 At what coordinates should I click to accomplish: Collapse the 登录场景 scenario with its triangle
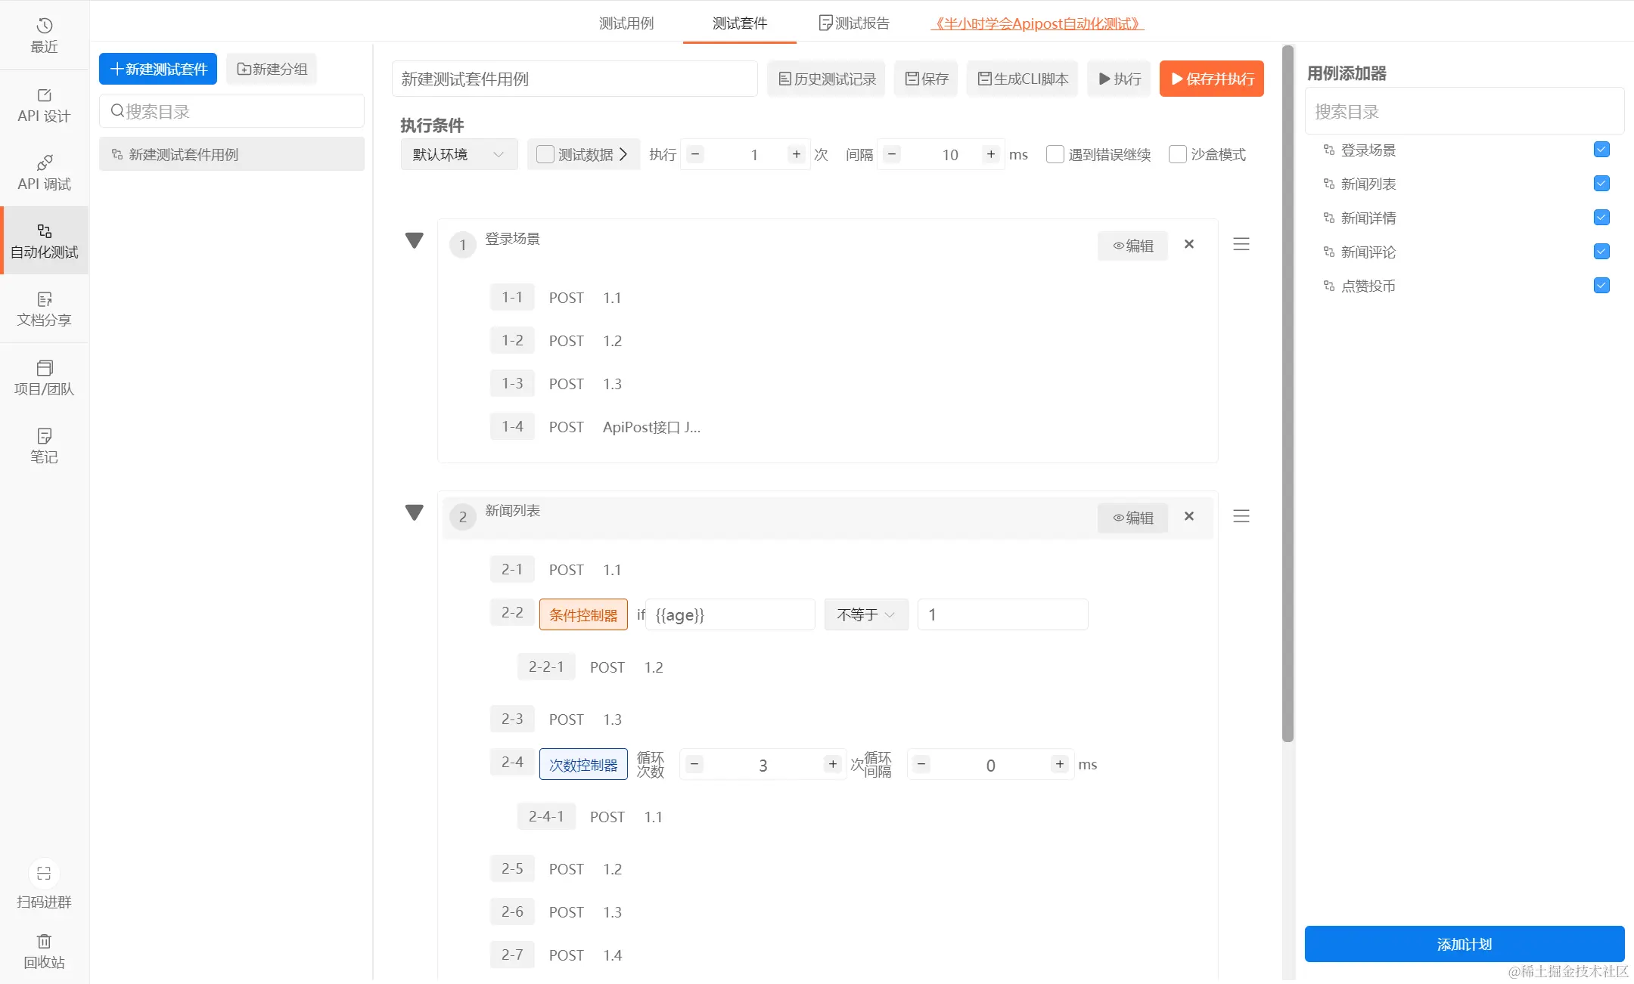pyautogui.click(x=414, y=240)
